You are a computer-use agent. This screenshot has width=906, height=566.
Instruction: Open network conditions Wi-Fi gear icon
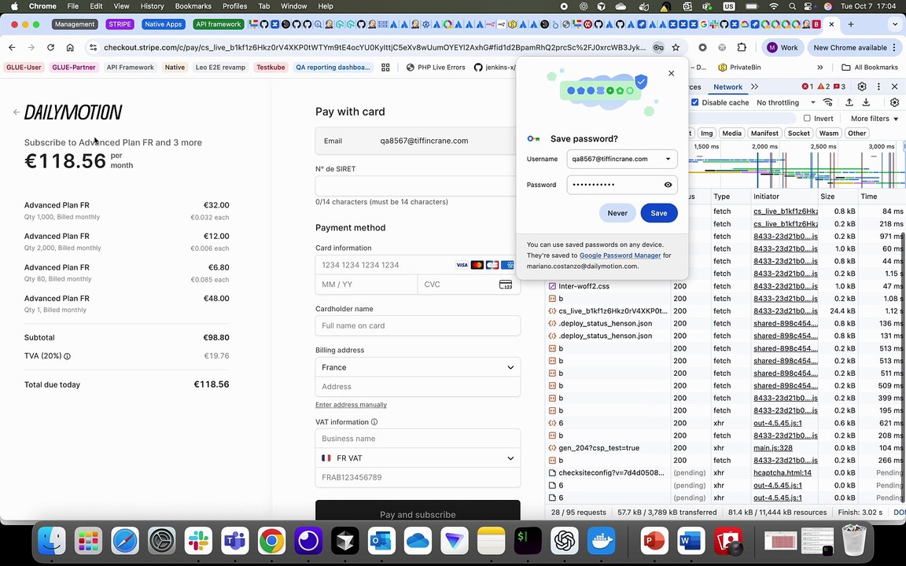[828, 102]
